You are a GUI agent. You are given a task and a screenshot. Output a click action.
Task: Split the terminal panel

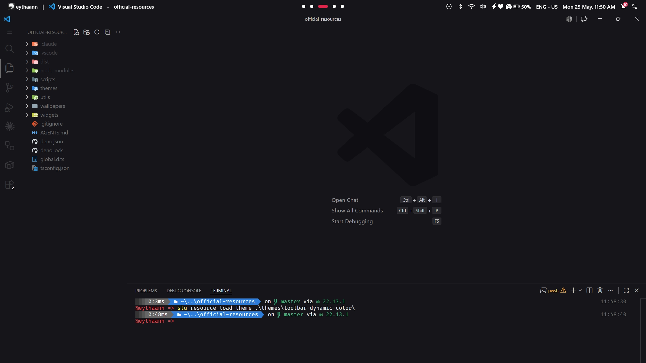[589, 290]
